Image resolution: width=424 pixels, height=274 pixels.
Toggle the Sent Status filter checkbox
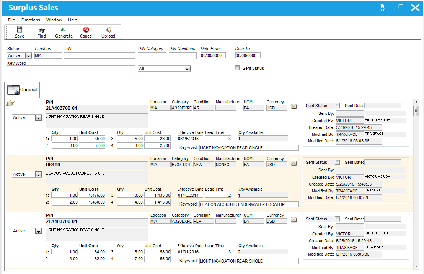pos(237,68)
